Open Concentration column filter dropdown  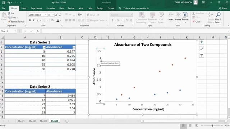pos(44,47)
